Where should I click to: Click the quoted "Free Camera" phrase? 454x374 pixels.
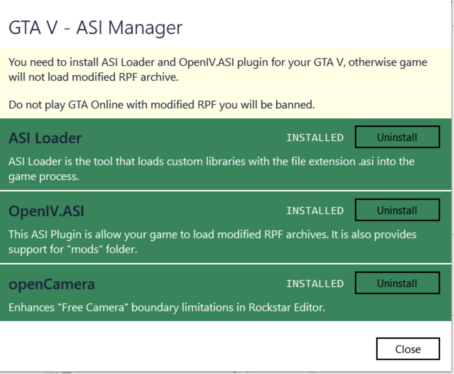(93, 307)
